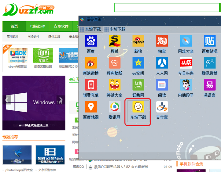The height and width of the screenshot is (172, 221).
Task: Click the carousel previous arrow
Action: click(x=7, y=100)
